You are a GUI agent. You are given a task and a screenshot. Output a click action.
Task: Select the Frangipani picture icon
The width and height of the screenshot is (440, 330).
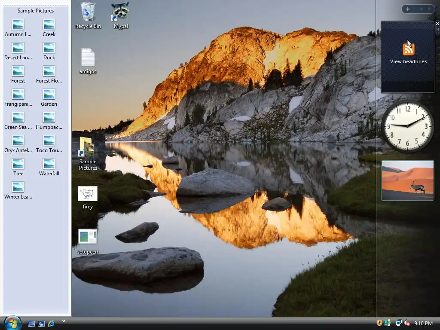click(18, 98)
